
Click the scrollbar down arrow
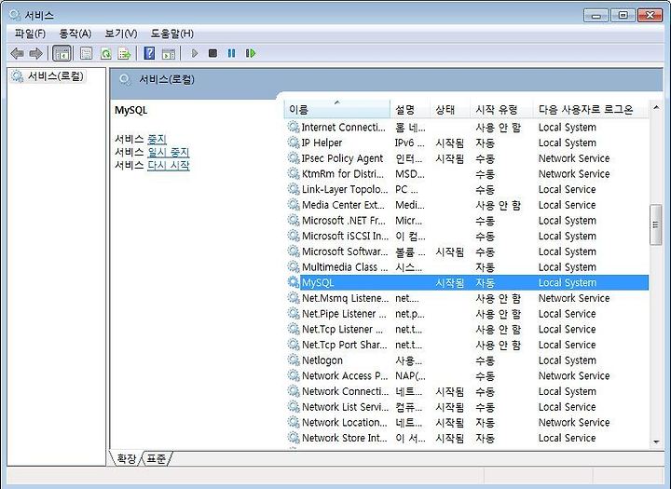[656, 441]
